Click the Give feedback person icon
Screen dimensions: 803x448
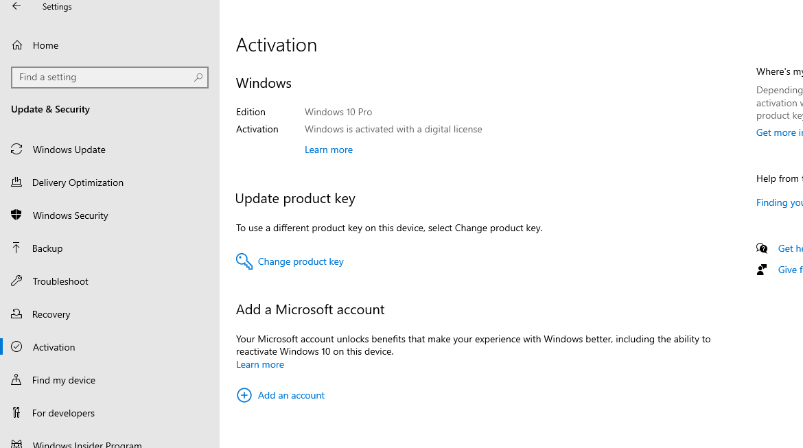pos(762,270)
